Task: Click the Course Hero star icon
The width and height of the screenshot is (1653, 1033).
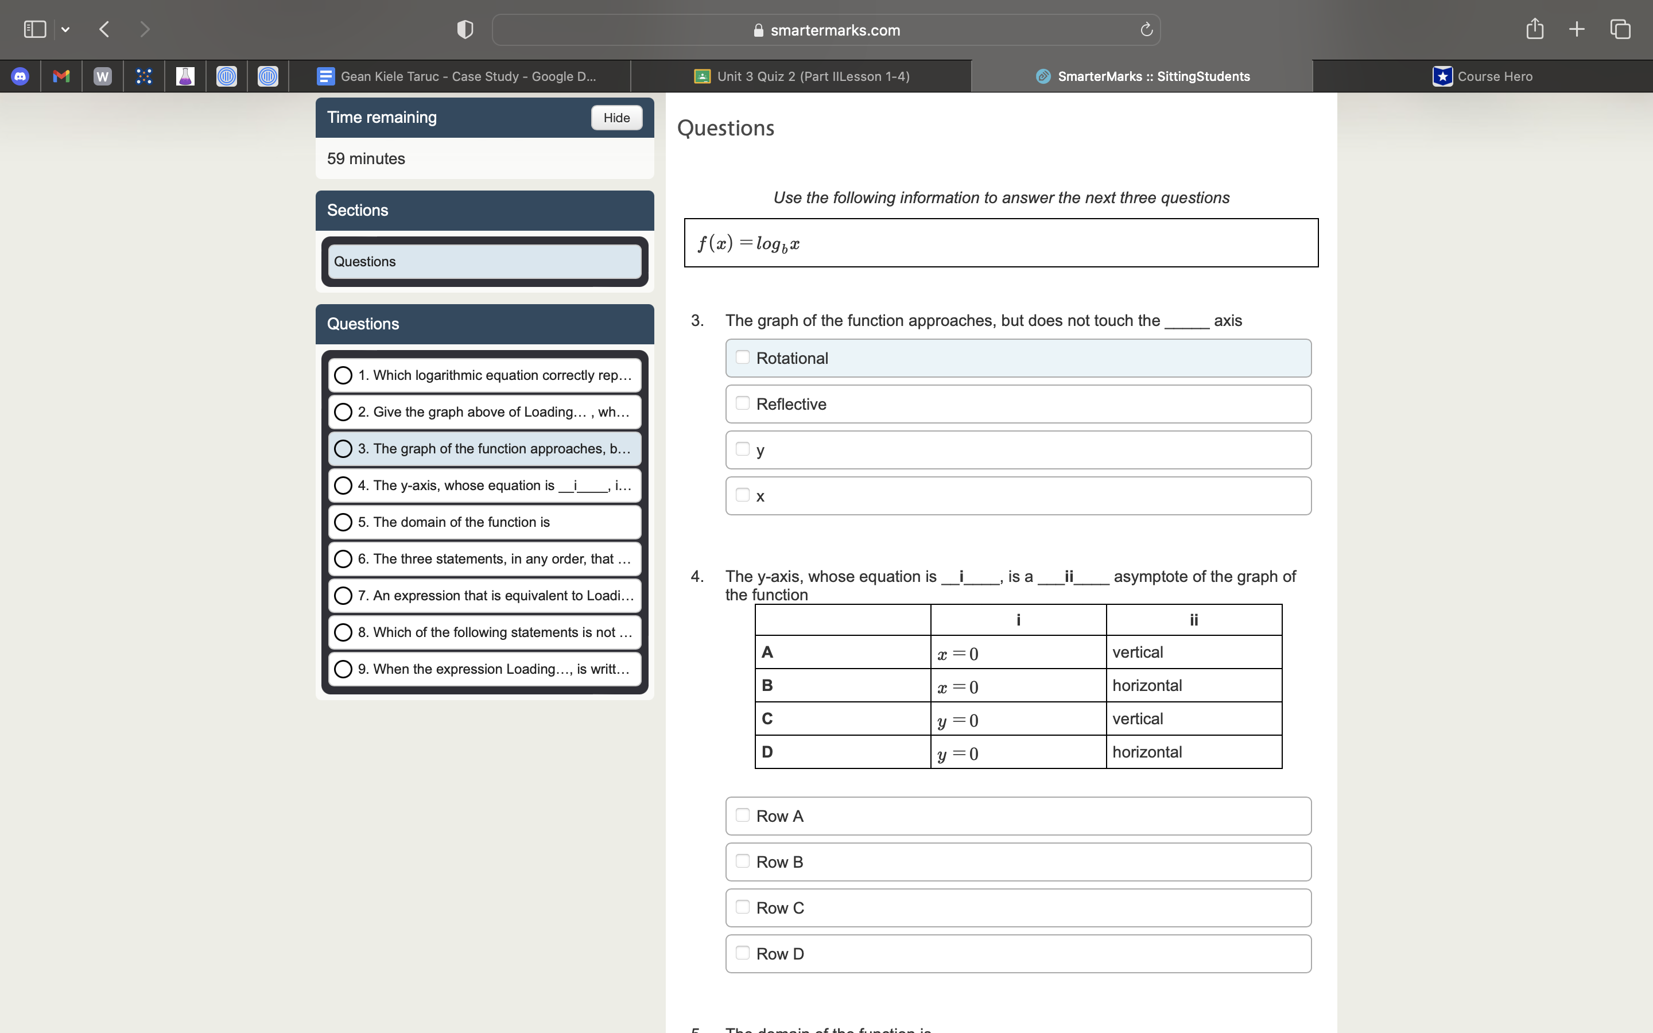Action: click(1441, 76)
